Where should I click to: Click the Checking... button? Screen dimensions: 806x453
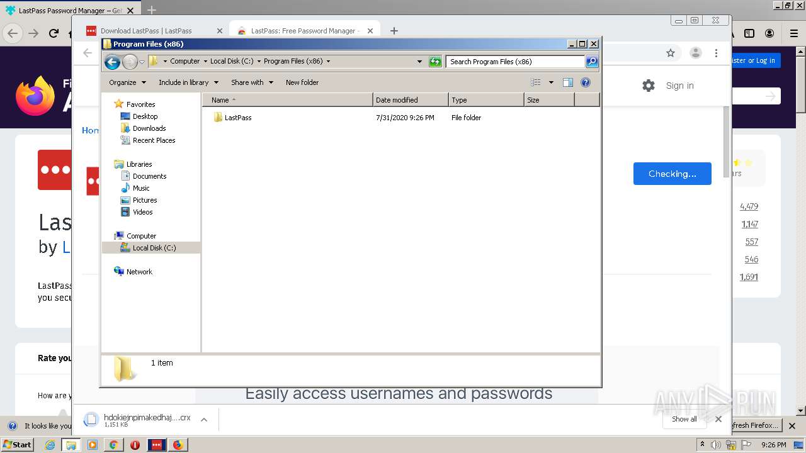pos(673,174)
